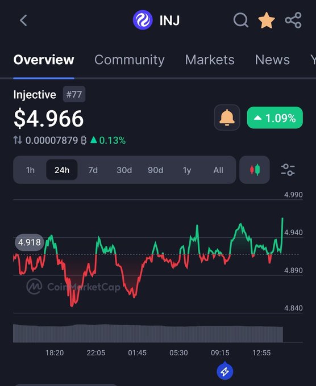Select the 24h chart range
316x386 pixels.
coord(62,170)
